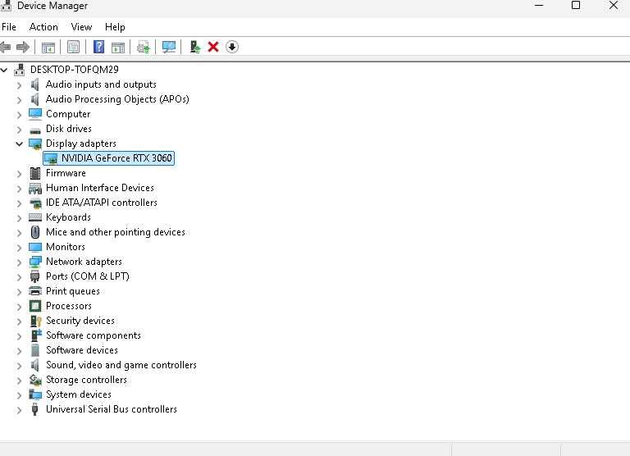
Task: Close the Device Manager window
Action: pos(613,6)
